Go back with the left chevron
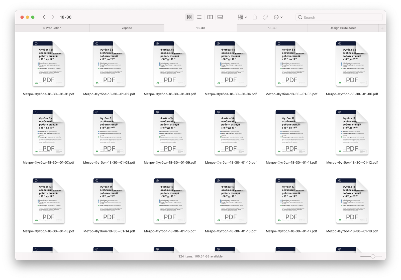The height and width of the screenshot is (280, 401). click(x=44, y=17)
